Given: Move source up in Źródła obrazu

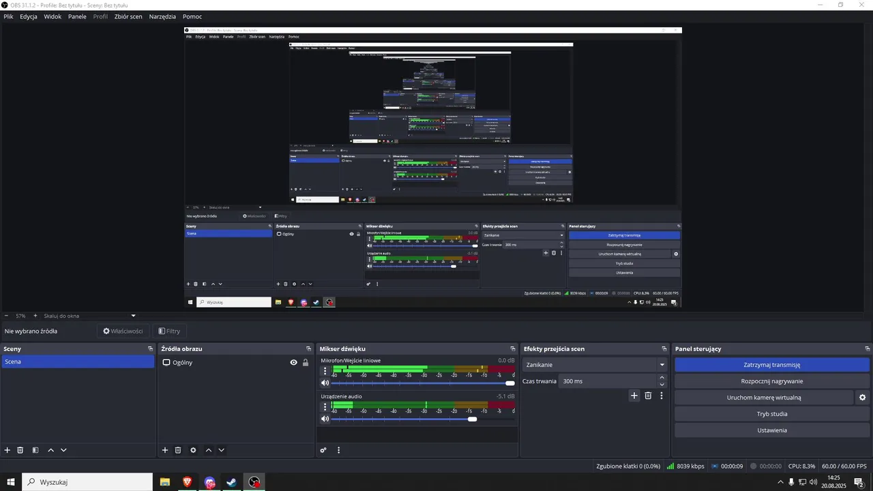Looking at the screenshot, I should tap(209, 450).
